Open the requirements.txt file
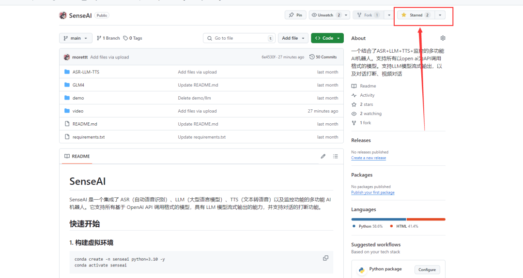The height and width of the screenshot is (278, 523). pyautogui.click(x=89, y=137)
